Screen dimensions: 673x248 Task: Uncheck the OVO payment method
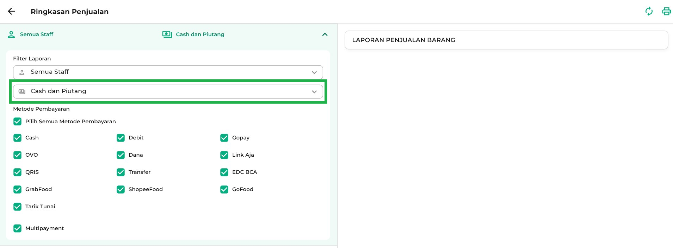tap(17, 155)
